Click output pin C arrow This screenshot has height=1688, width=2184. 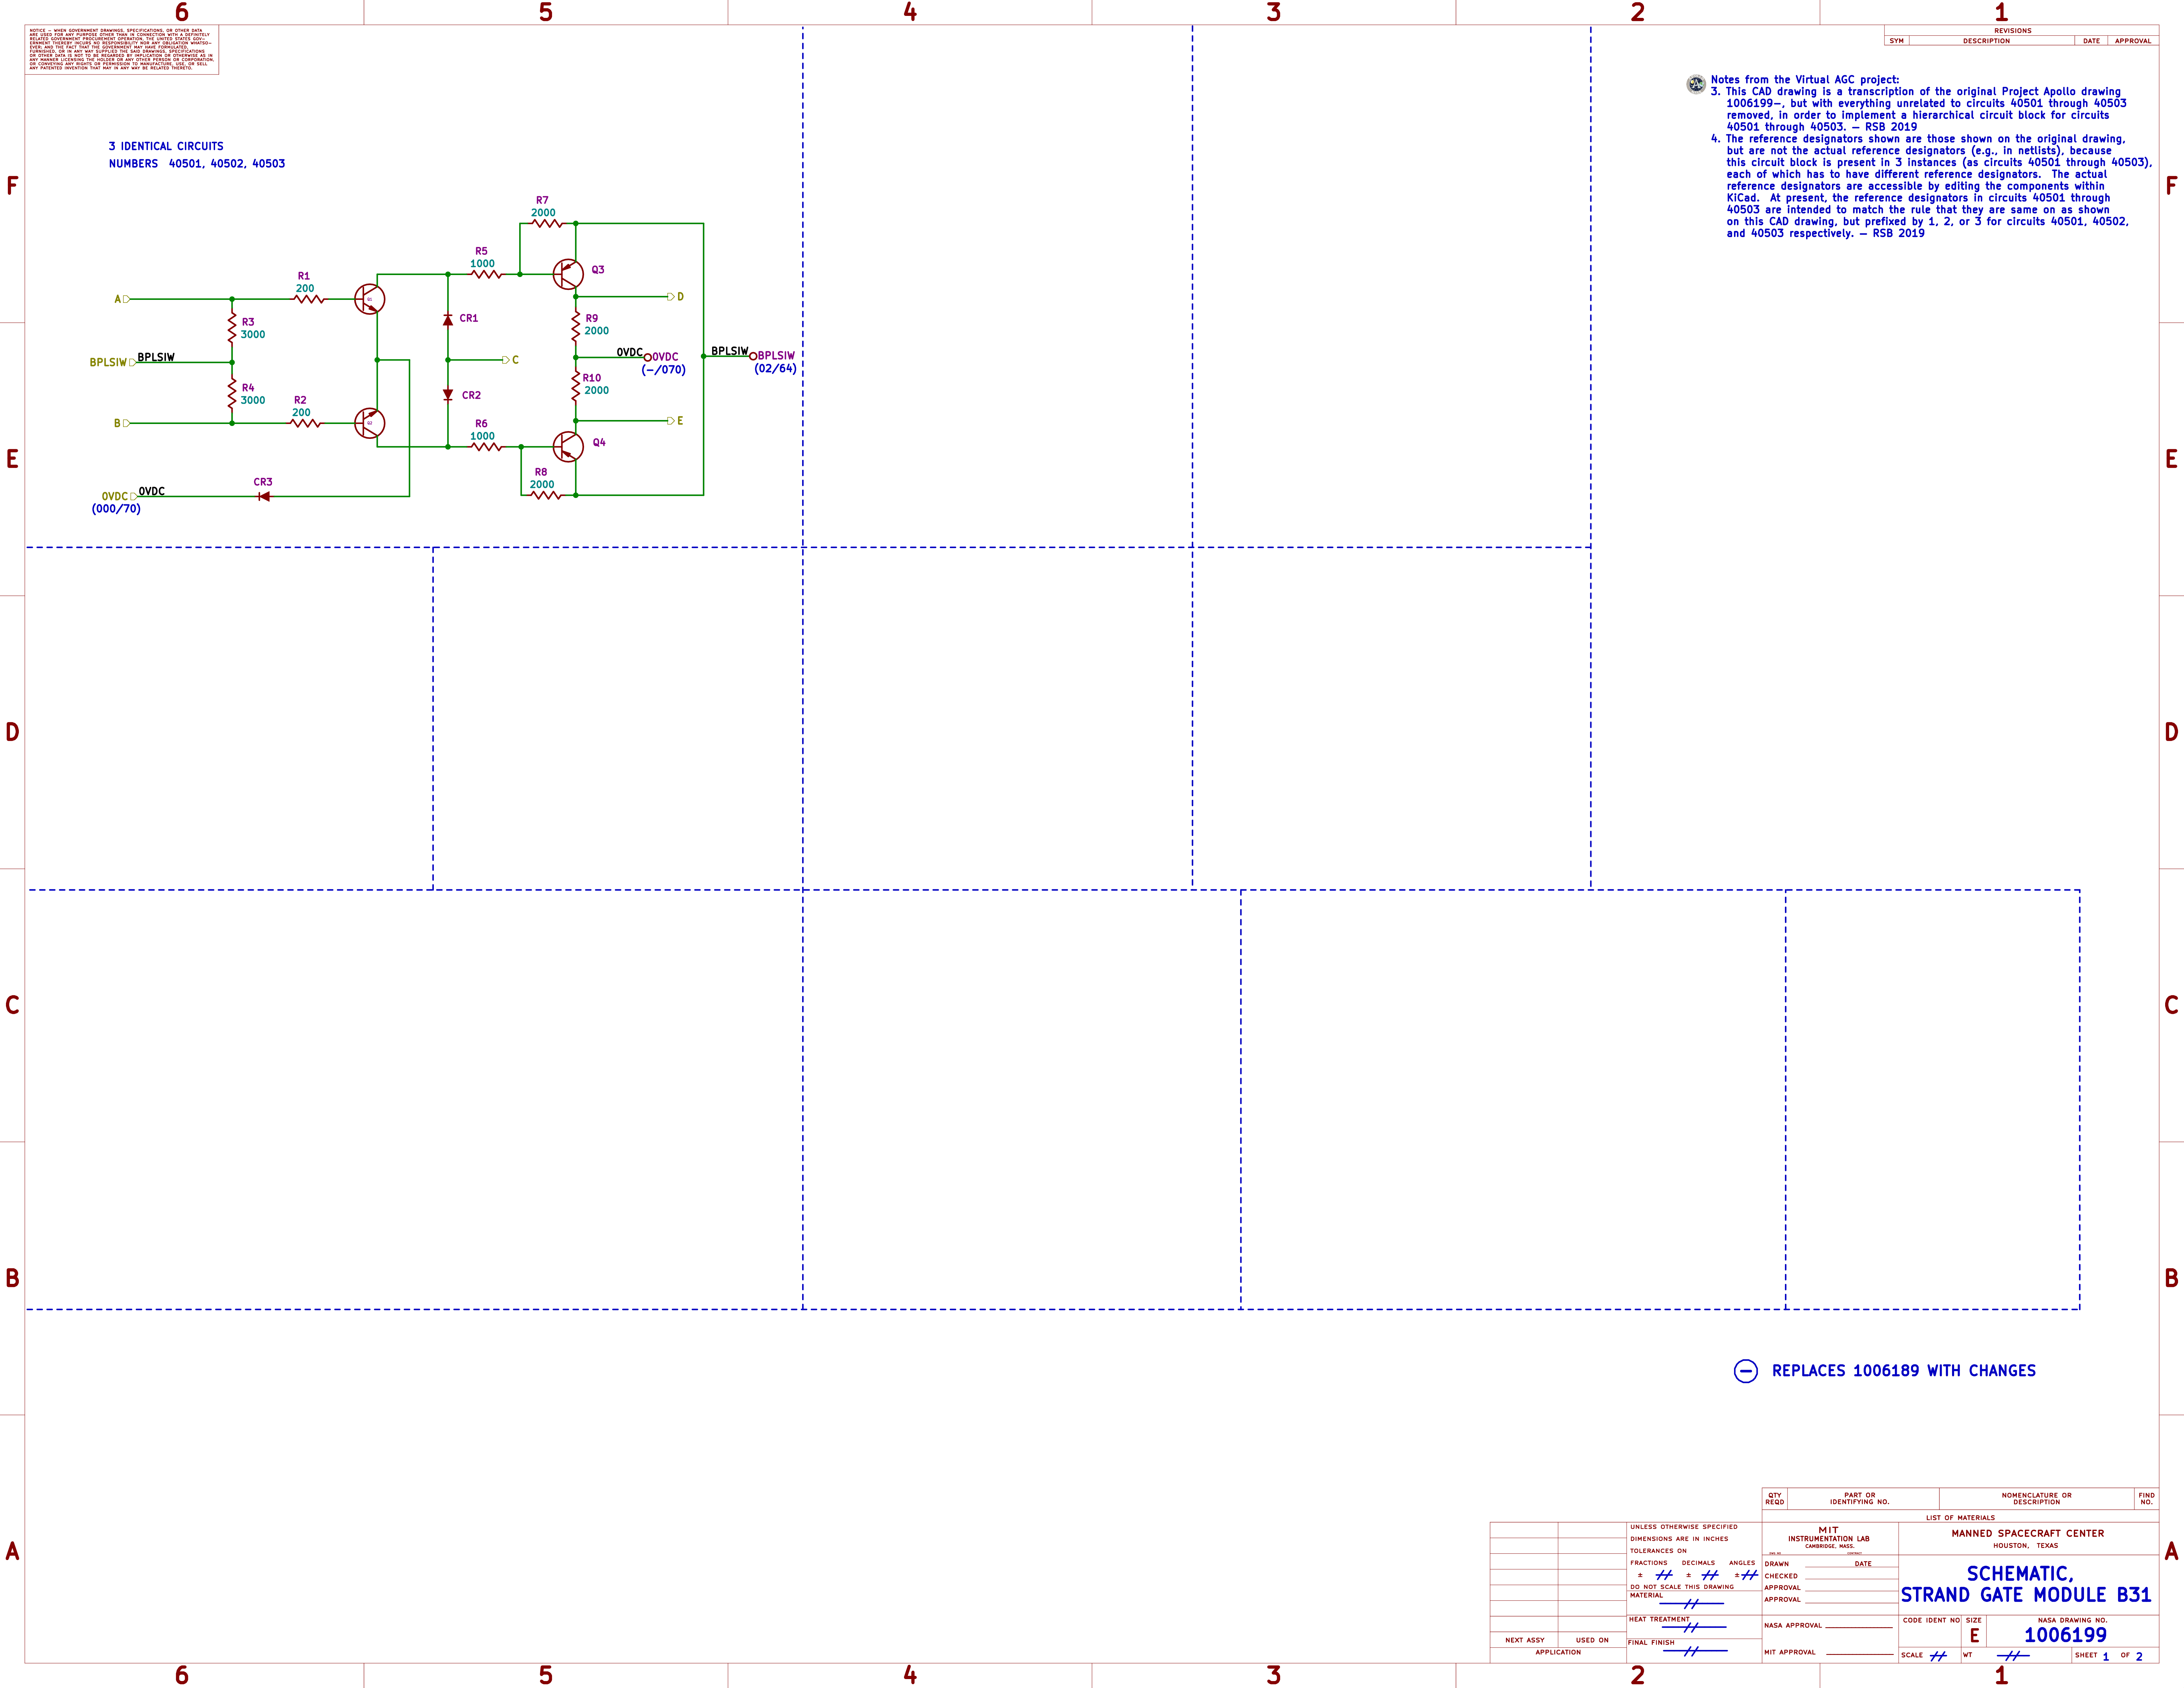click(x=506, y=360)
